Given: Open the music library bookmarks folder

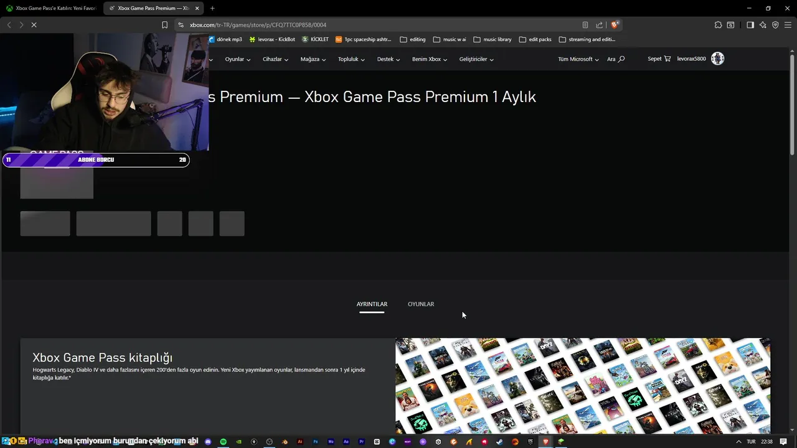Looking at the screenshot, I should click(493, 39).
